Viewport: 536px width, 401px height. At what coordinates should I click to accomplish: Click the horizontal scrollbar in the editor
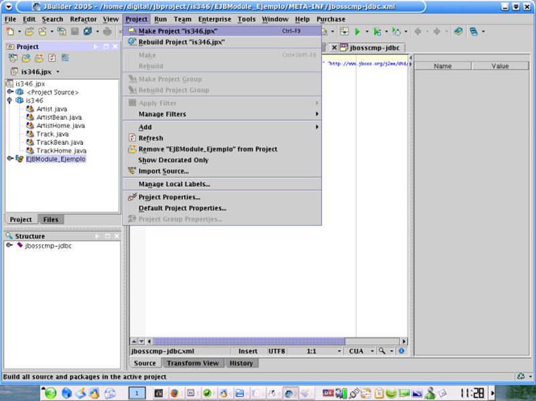(268, 341)
